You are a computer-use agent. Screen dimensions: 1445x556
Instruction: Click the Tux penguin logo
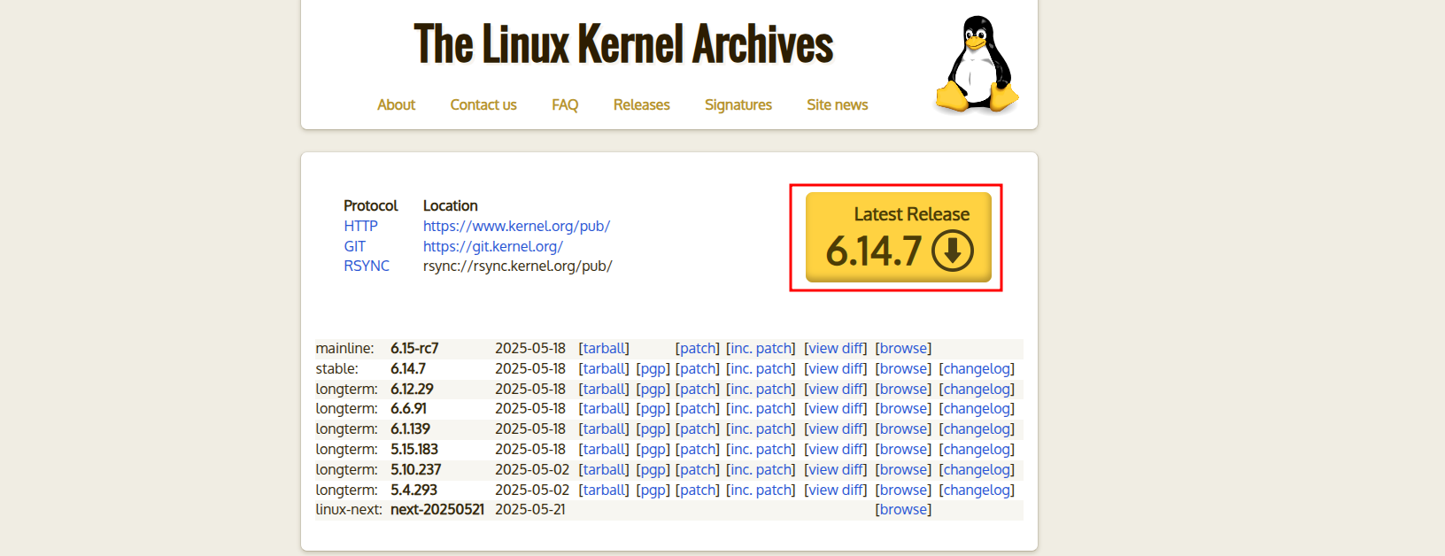coord(977,65)
